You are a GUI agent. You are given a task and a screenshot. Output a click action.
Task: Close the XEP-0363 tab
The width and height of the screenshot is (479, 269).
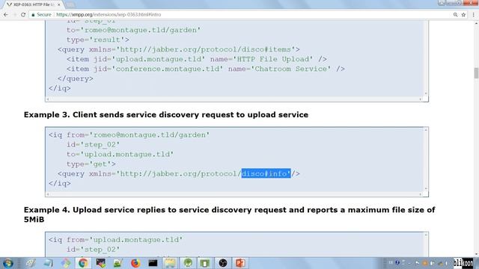coord(59,4)
